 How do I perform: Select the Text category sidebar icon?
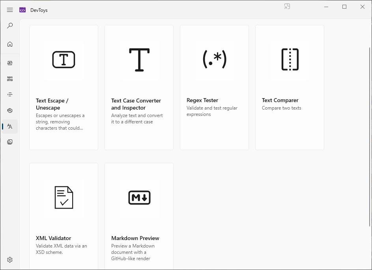10,127
